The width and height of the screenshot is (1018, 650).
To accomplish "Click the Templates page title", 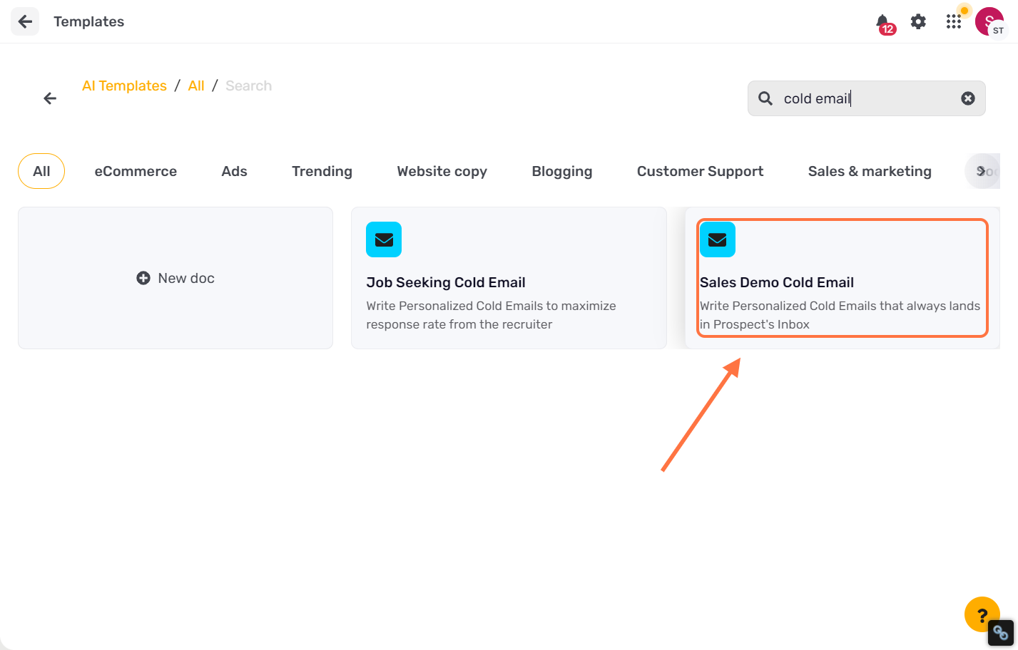I will (88, 21).
